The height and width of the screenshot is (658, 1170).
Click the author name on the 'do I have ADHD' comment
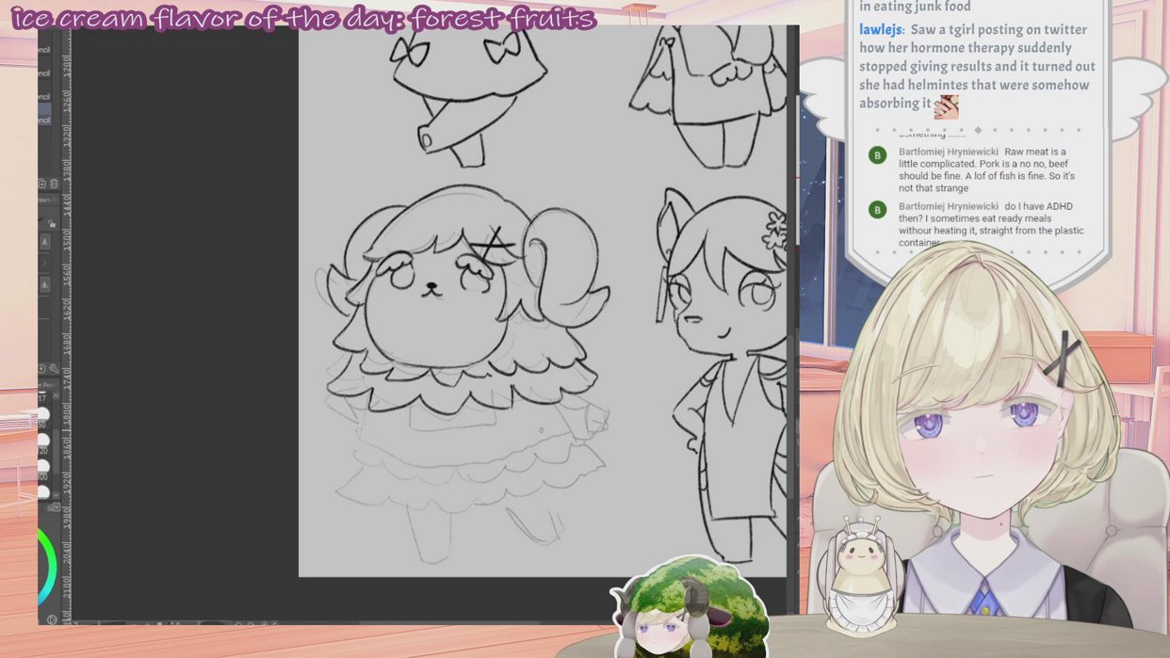(x=948, y=206)
